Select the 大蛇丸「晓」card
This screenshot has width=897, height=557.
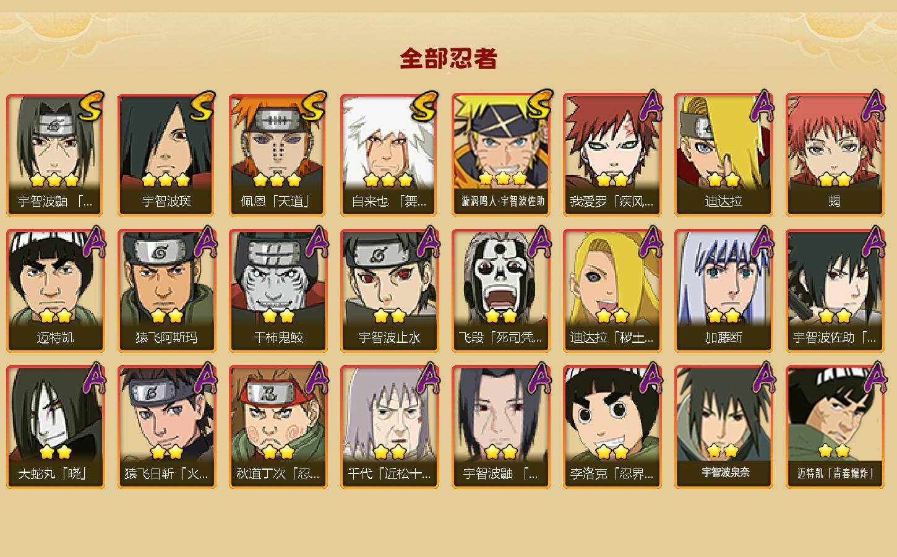pos(55,427)
